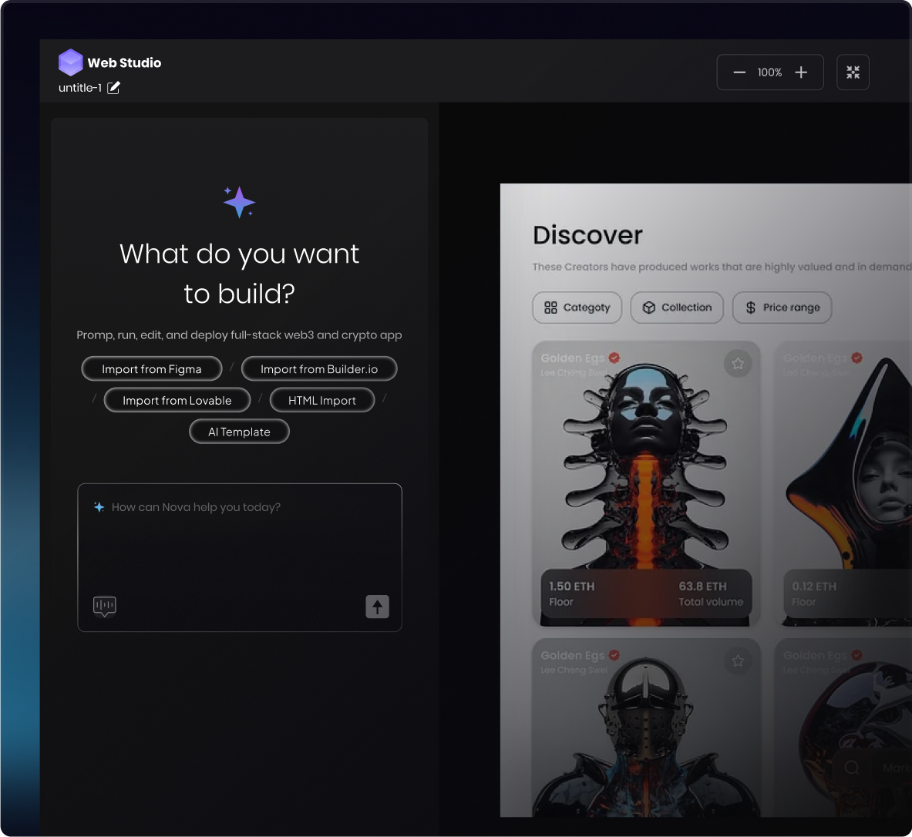Screen dimensions: 912x837
Task: Favorite the lower-left Golden Egs card star
Action: pos(738,661)
